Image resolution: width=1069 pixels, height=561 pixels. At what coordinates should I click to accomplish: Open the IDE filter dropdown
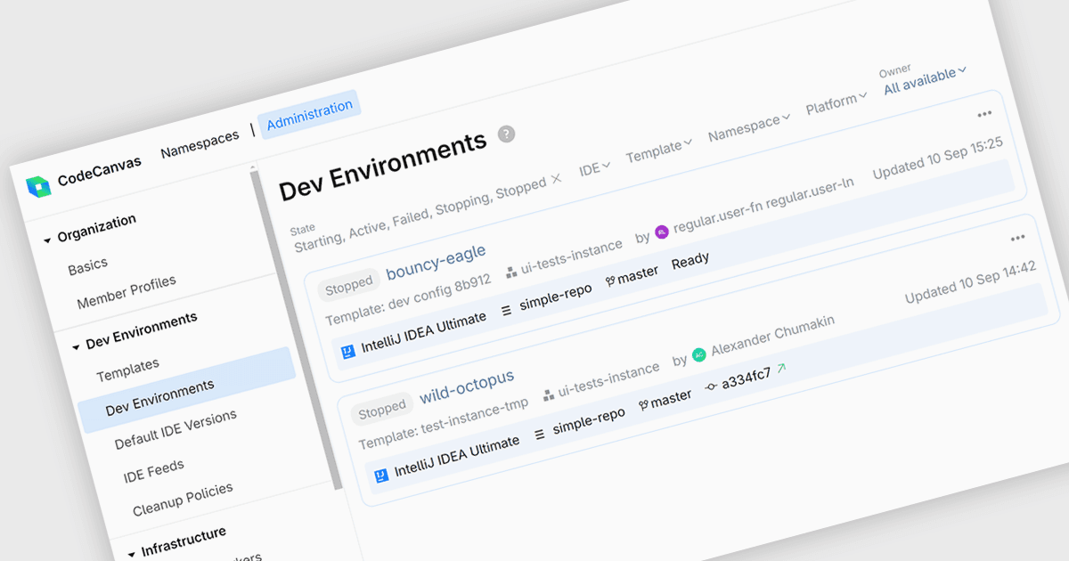point(594,167)
